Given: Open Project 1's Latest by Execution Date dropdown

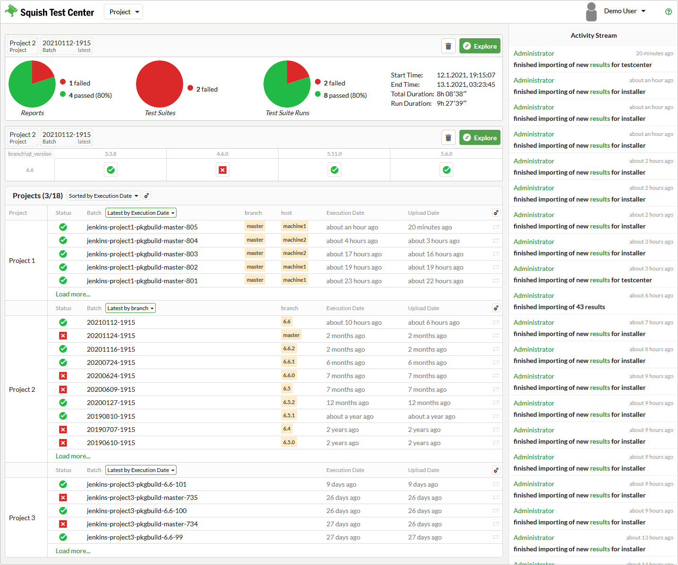Looking at the screenshot, I should pos(141,213).
